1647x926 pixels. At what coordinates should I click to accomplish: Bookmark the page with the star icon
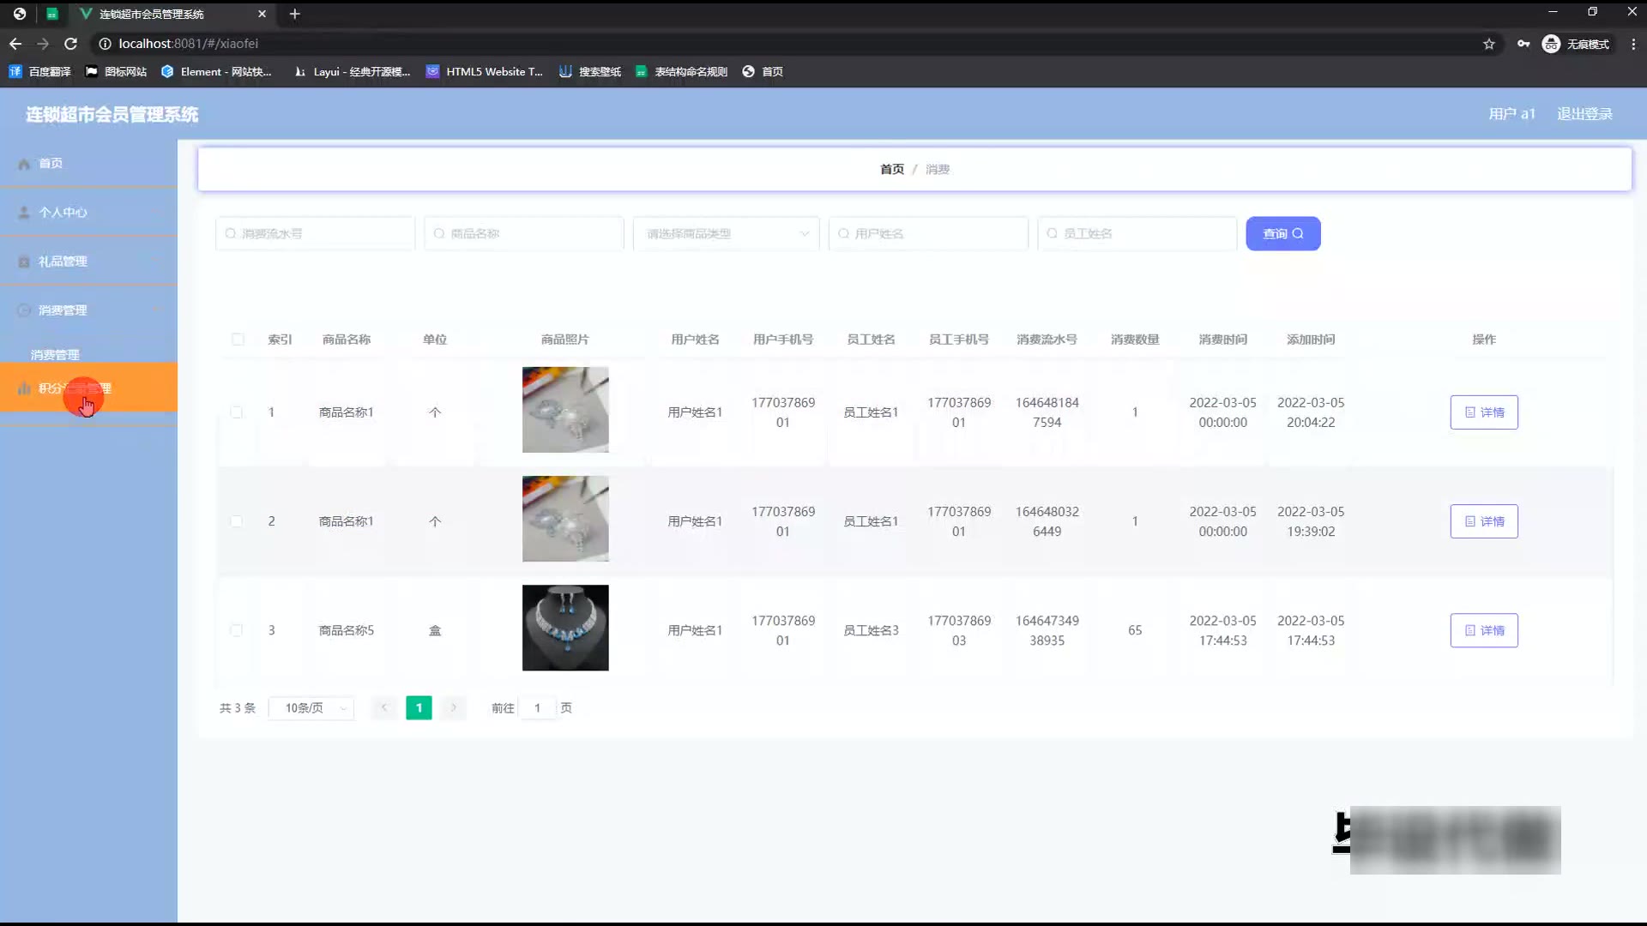1489,44
